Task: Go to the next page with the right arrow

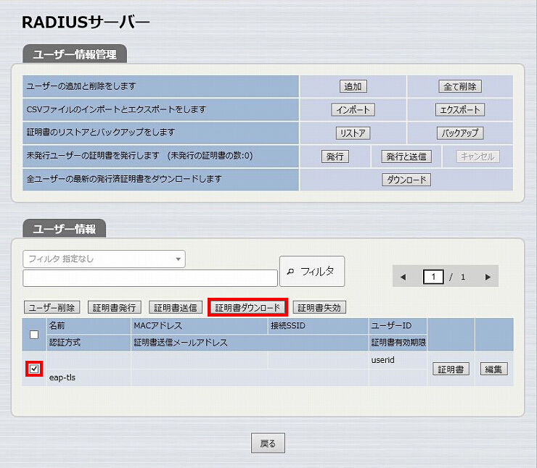Action: point(488,277)
